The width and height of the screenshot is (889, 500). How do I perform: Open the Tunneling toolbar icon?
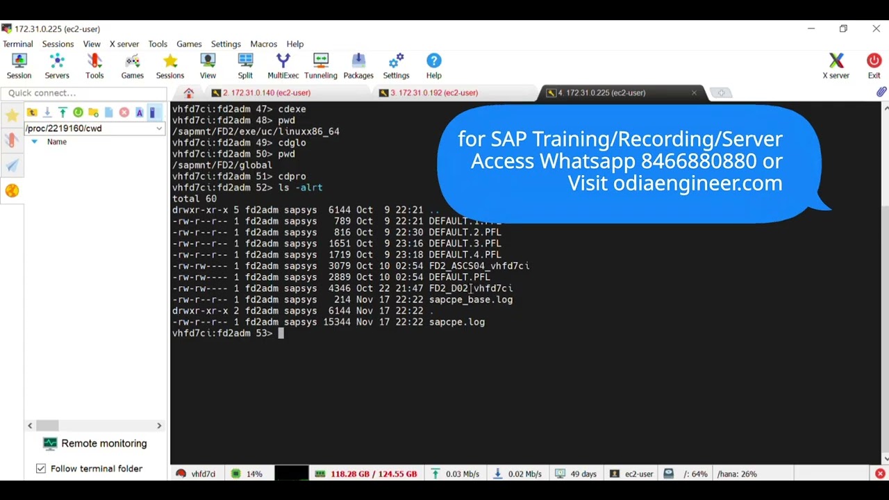(320, 67)
